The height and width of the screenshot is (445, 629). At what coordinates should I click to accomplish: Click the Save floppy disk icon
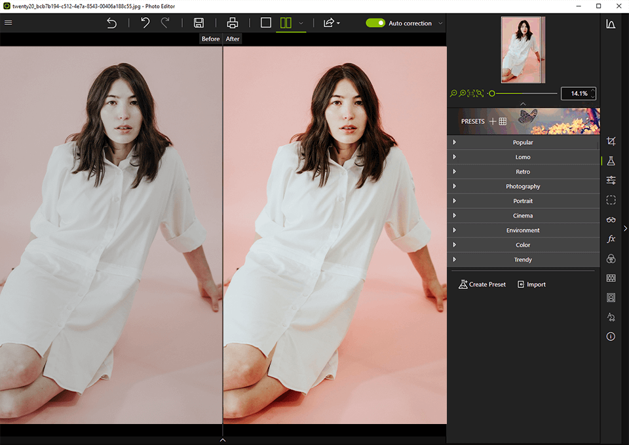pyautogui.click(x=199, y=23)
